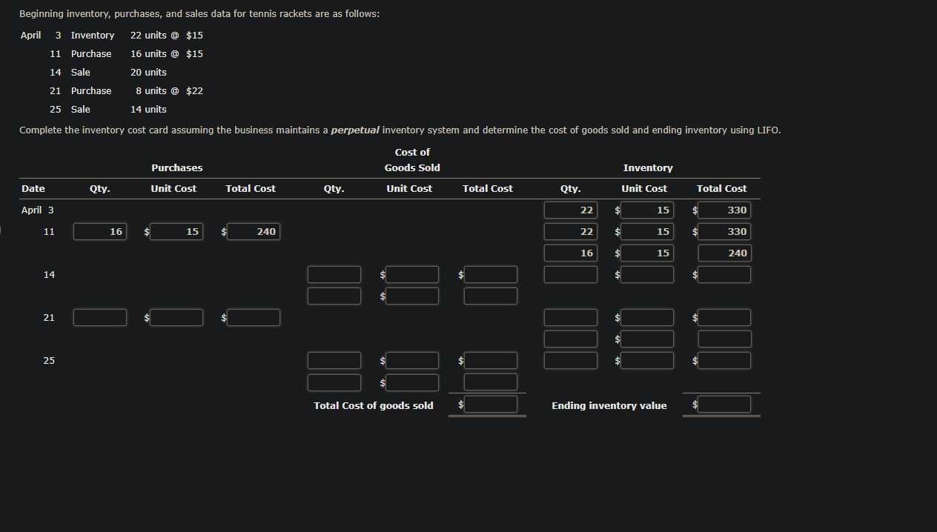Focus April 14 cost of goods sold second total cost field

tap(491, 296)
